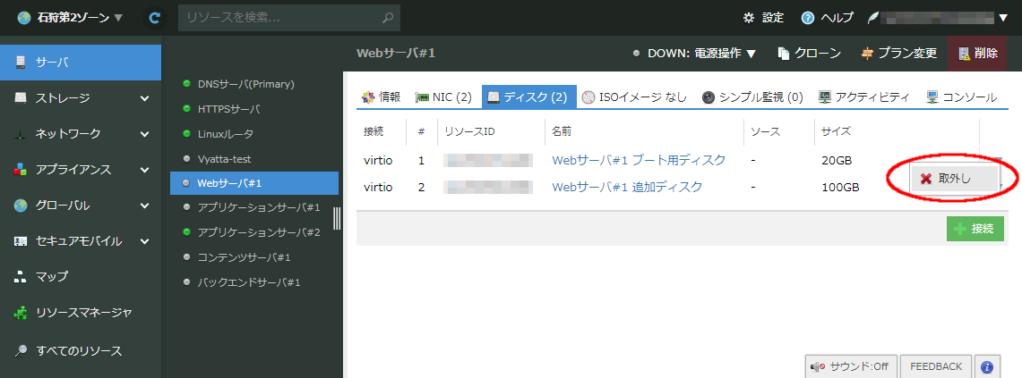Click プラン変更 to change plan
Viewport: 1022px width, 378px height.
coord(898,54)
